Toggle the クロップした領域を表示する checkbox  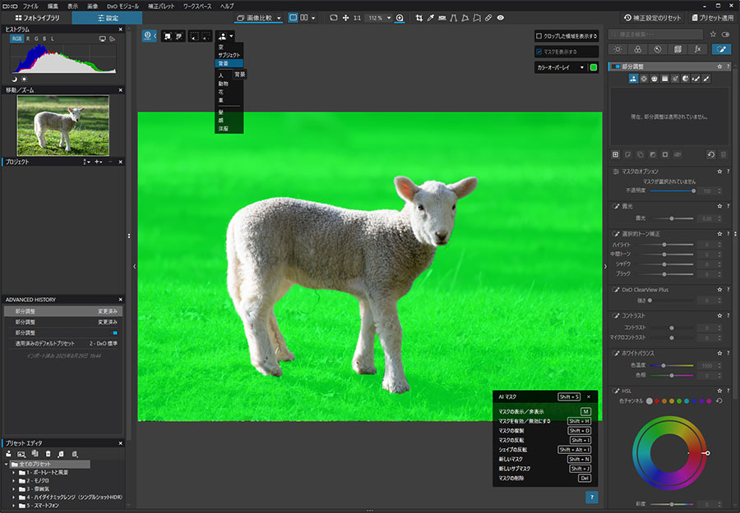(x=539, y=36)
